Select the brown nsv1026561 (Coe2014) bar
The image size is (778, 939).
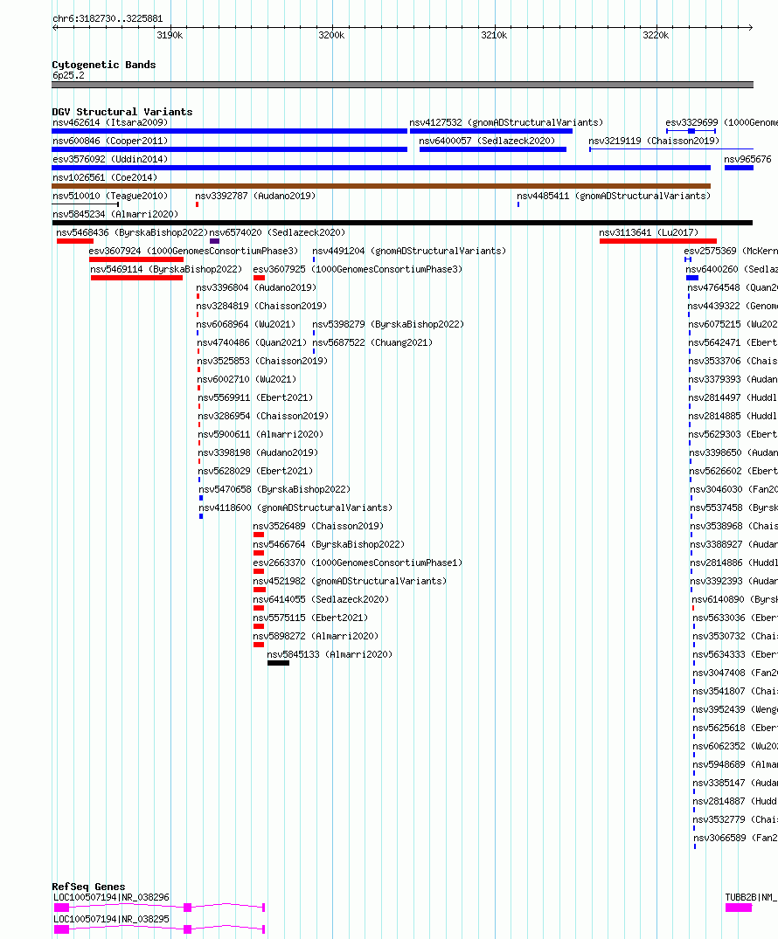[381, 186]
